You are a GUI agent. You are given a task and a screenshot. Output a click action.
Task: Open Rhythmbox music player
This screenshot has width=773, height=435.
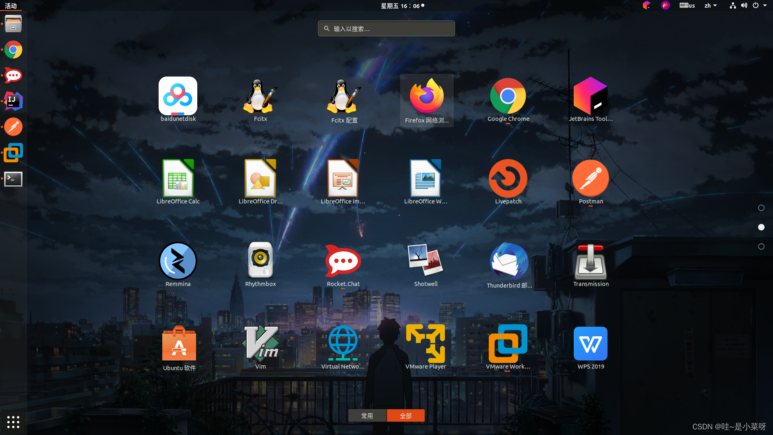pos(260,261)
